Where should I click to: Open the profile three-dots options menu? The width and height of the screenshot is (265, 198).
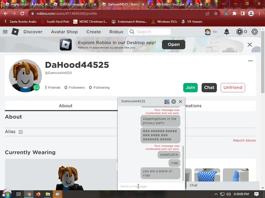point(251,61)
